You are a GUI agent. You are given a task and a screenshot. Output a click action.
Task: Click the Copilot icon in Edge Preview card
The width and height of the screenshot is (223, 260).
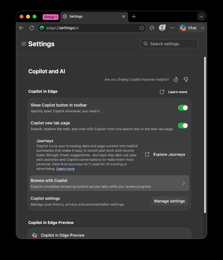tap(35, 235)
